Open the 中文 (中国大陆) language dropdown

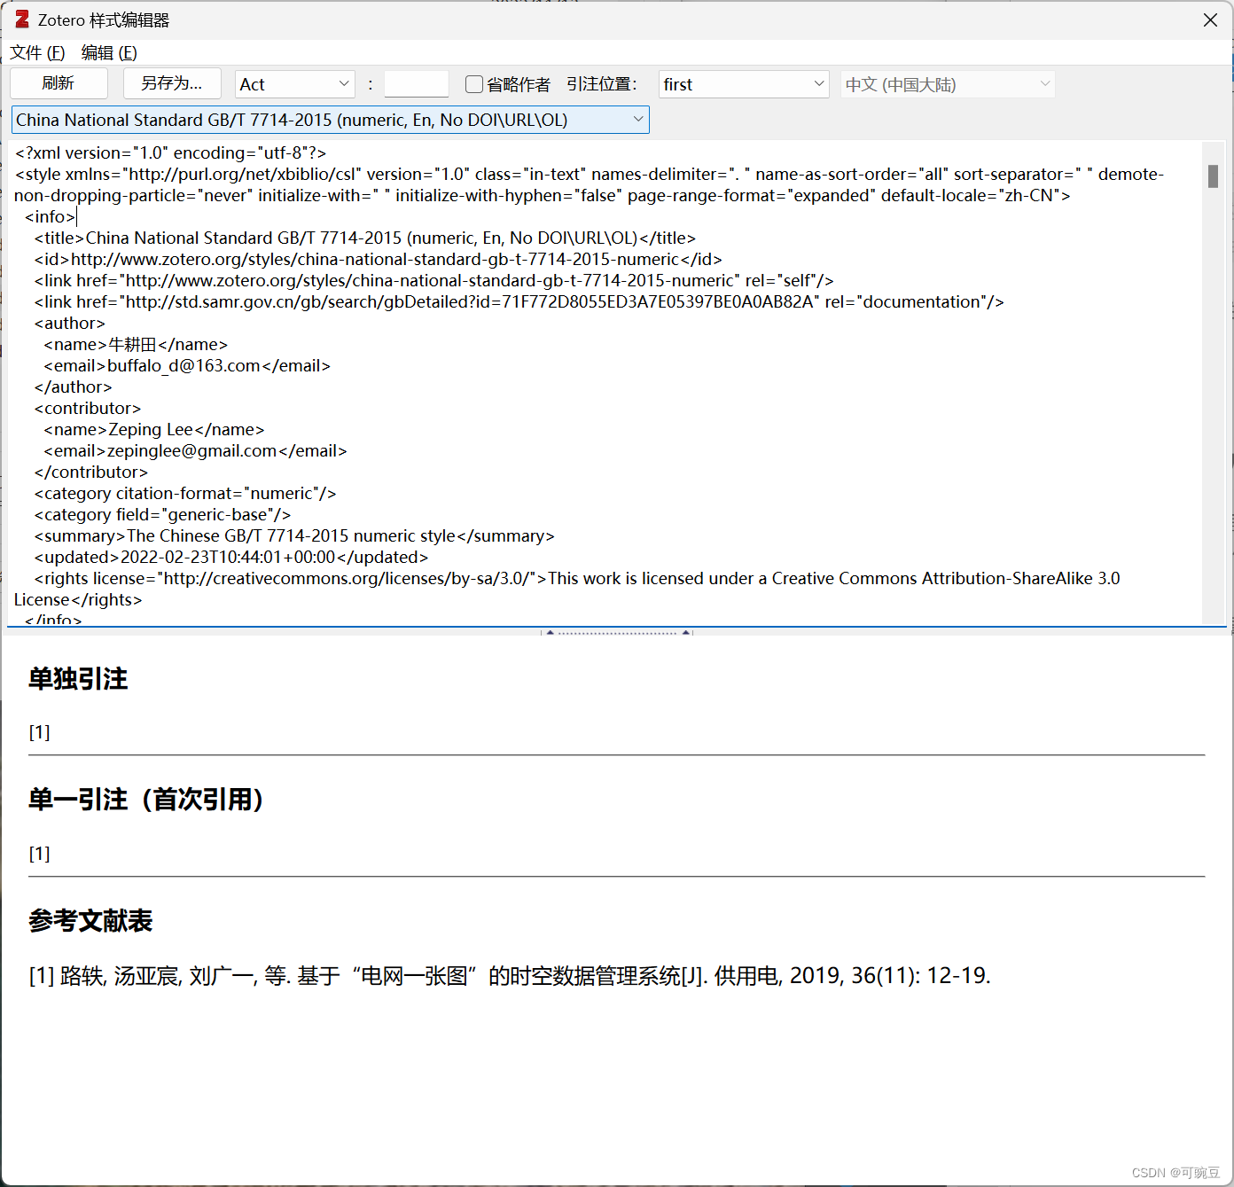(948, 84)
